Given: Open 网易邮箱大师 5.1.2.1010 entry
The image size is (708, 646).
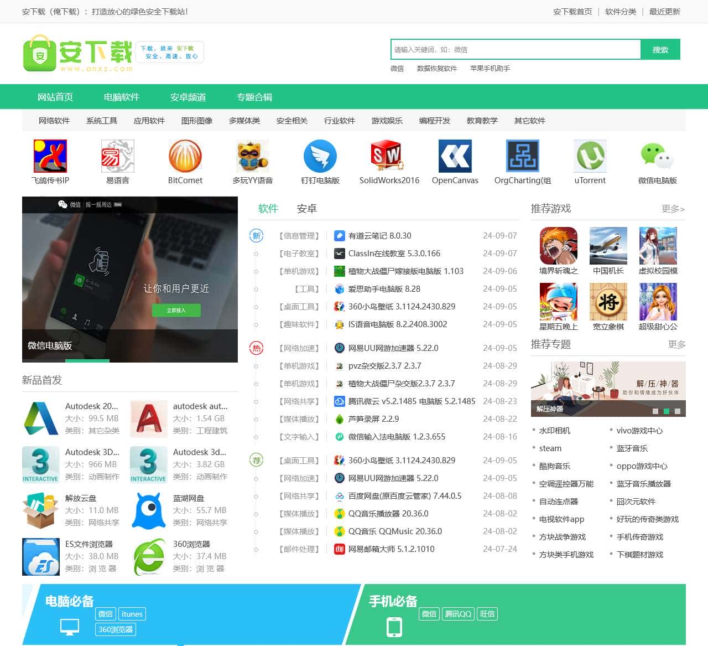Looking at the screenshot, I should pos(392,549).
